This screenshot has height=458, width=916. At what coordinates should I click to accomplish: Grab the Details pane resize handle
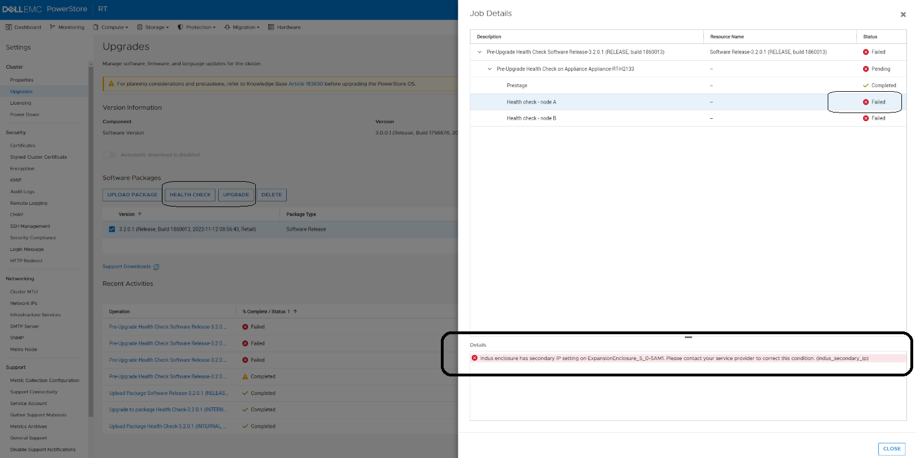click(x=688, y=337)
